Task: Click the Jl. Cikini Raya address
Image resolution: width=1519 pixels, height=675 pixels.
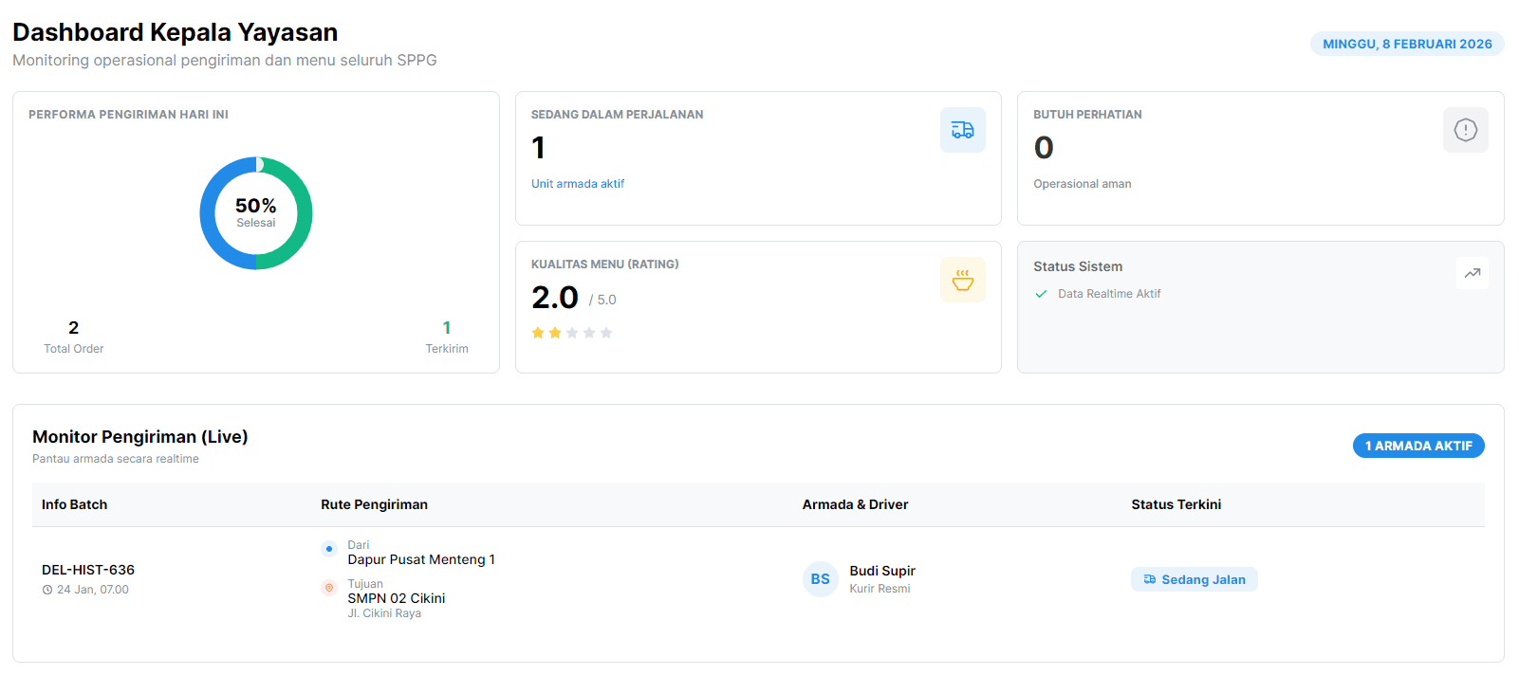Action: point(384,613)
